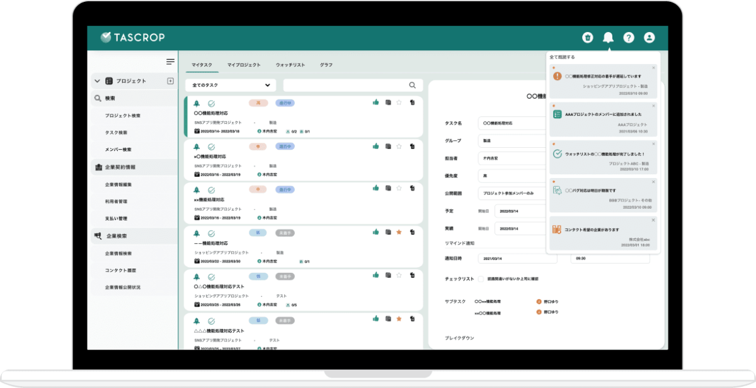Open the 全てのタスク filter dropdown
Image resolution: width=756 pixels, height=388 pixels.
coord(231,86)
